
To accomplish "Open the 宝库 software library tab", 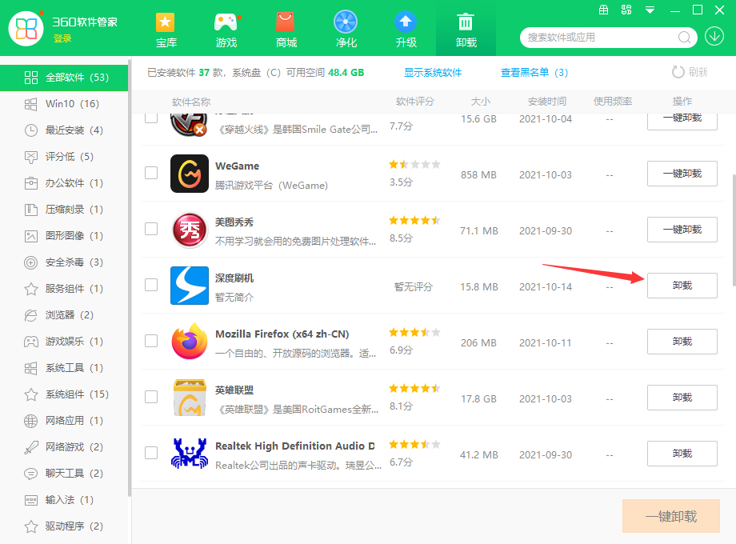I will pyautogui.click(x=166, y=30).
